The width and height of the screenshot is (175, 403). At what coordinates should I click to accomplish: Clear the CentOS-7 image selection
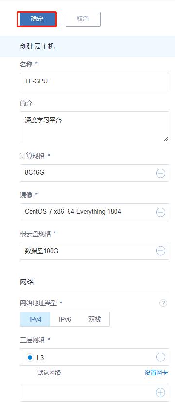coord(160,212)
